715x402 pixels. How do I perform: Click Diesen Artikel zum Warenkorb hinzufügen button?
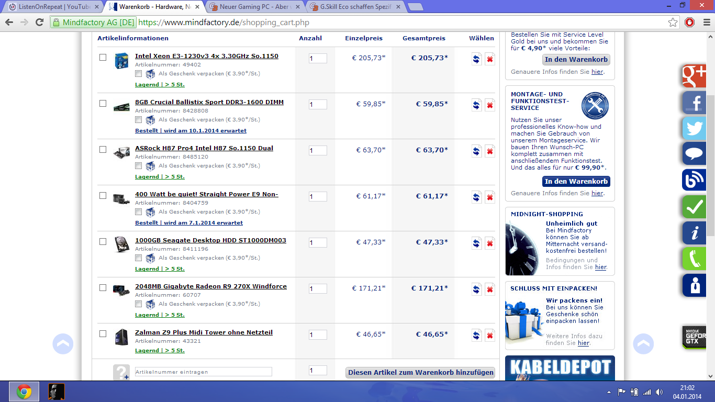point(421,373)
